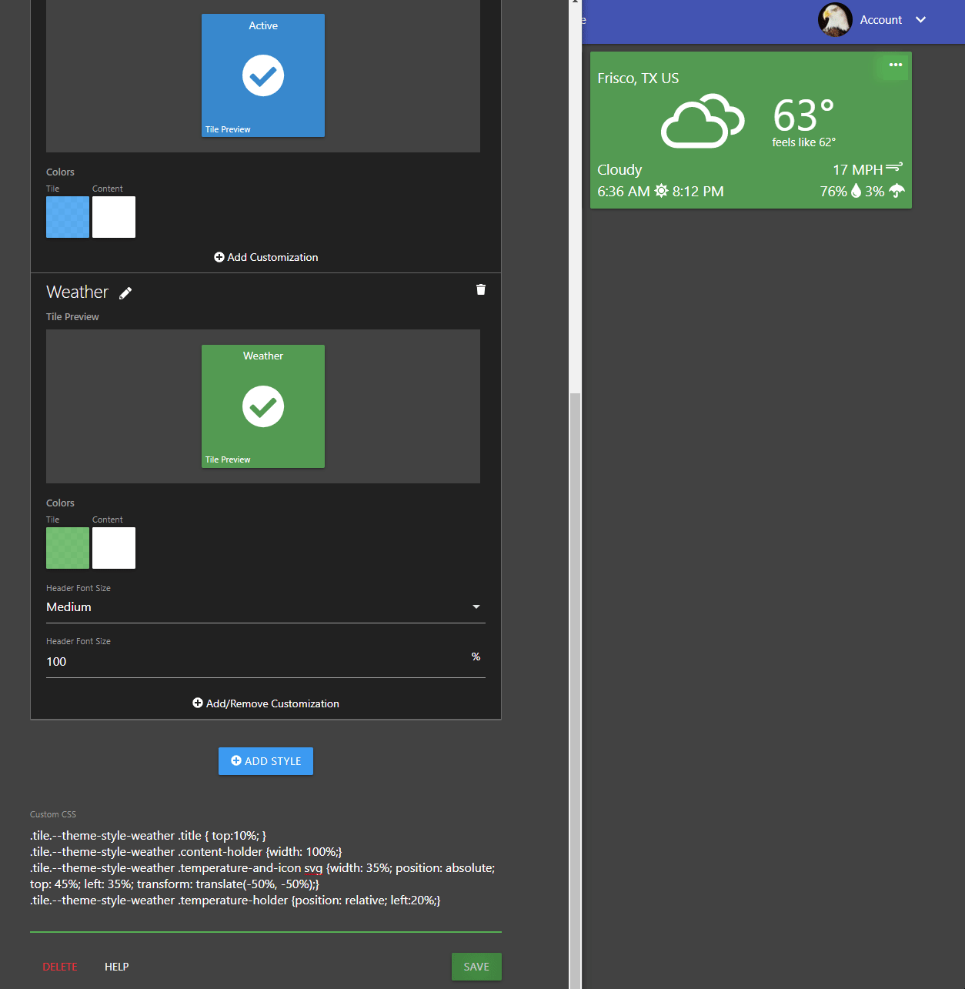Click the Frisco, TX US location text
Image resolution: width=965 pixels, height=989 pixels.
point(638,79)
